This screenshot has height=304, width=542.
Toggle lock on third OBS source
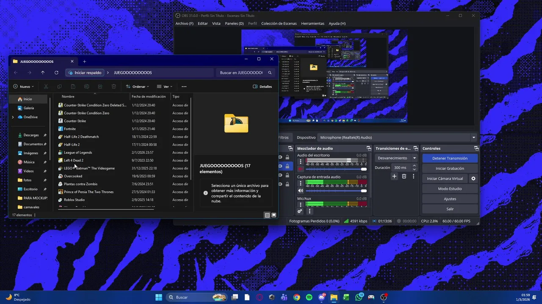pos(287,175)
